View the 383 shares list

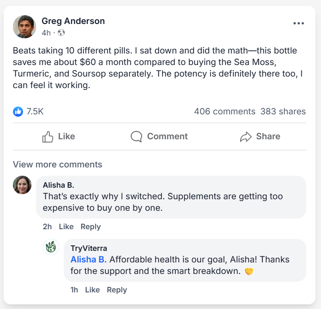point(283,111)
